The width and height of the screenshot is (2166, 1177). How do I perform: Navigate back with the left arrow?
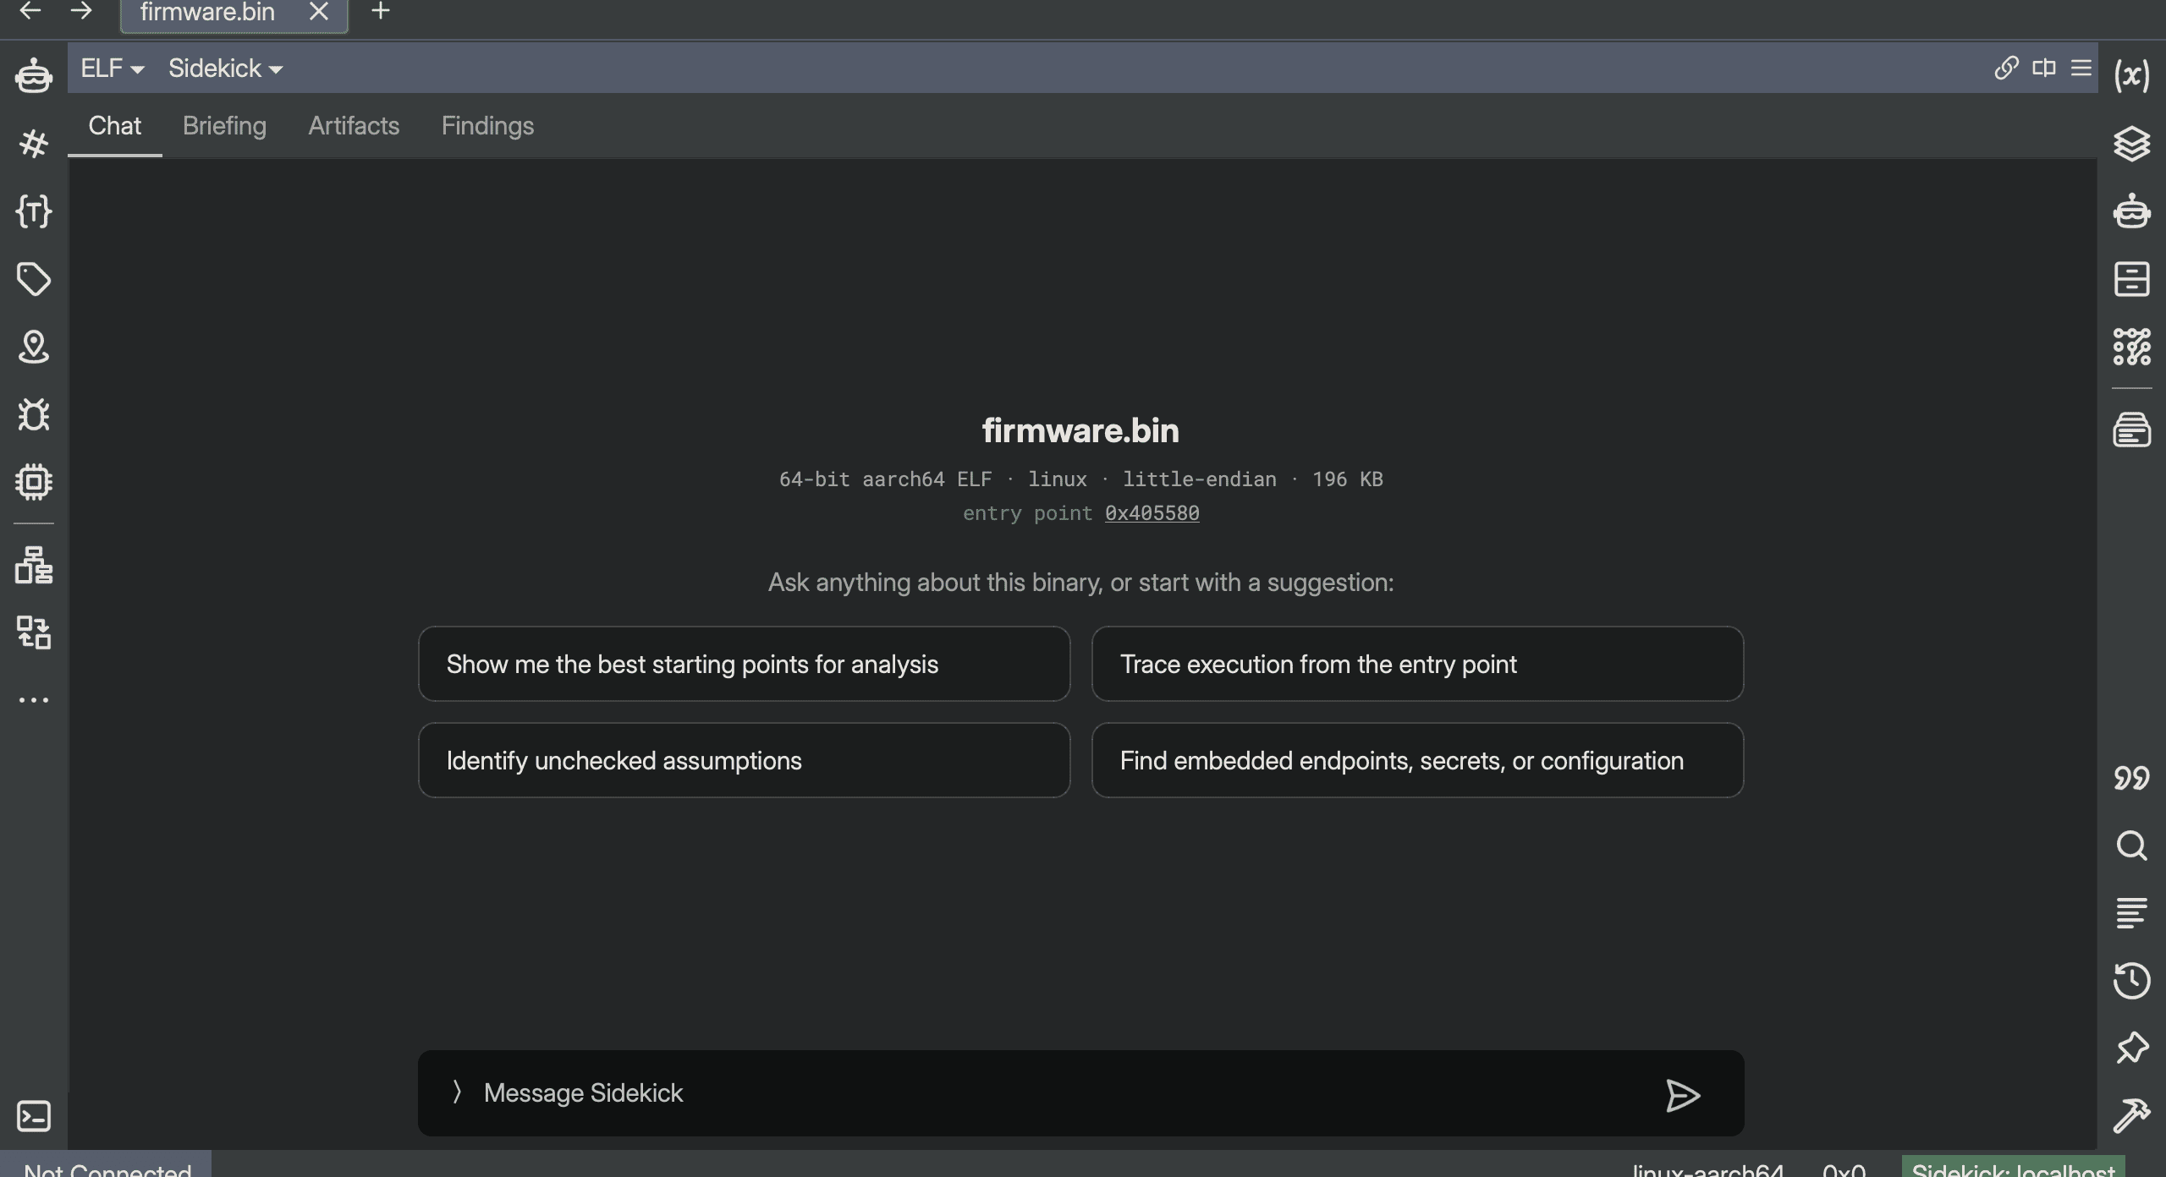(30, 11)
